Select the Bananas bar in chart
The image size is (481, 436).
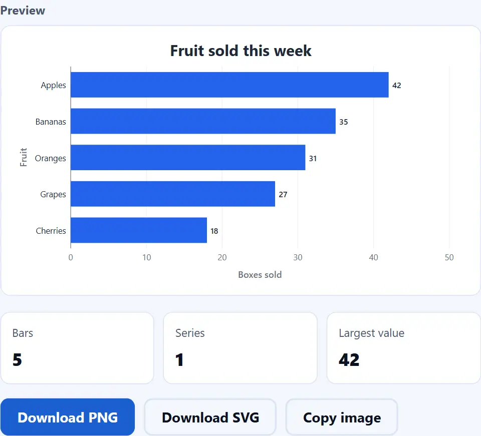(x=203, y=121)
